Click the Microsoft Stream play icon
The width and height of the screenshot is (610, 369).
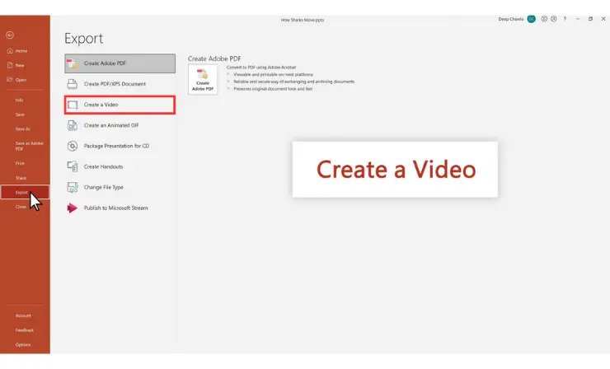click(72, 208)
